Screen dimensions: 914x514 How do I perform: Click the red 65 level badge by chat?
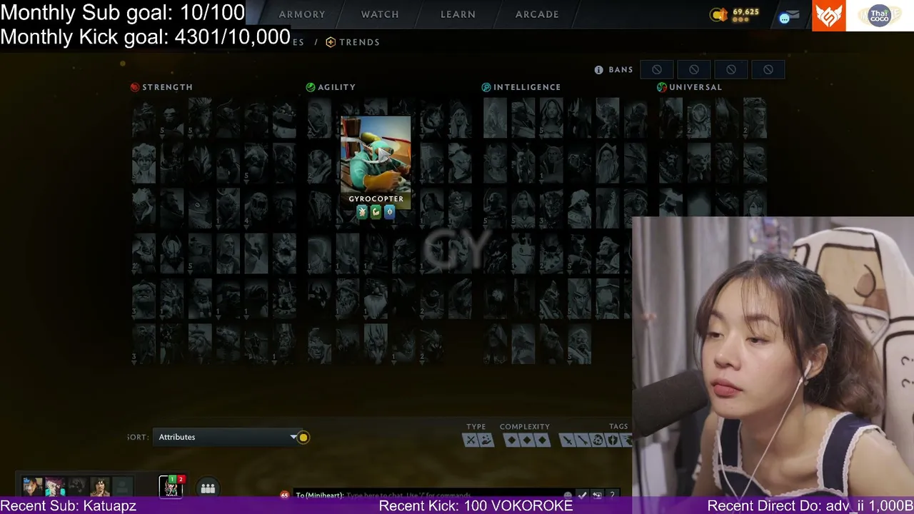285,495
